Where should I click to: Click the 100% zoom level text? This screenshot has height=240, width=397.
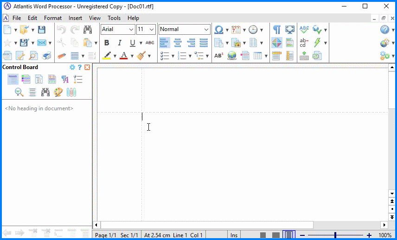[x=385, y=235]
